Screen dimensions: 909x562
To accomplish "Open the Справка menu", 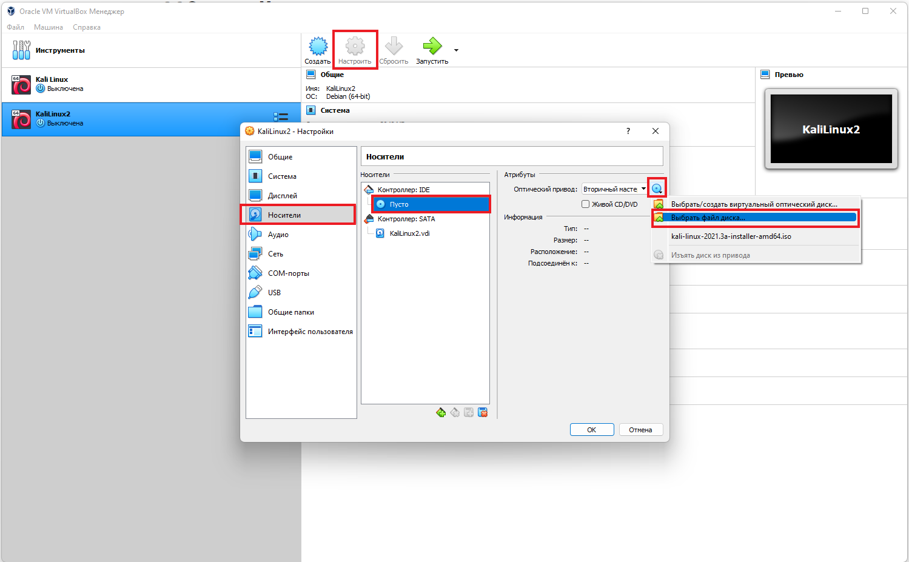I will [x=87, y=27].
